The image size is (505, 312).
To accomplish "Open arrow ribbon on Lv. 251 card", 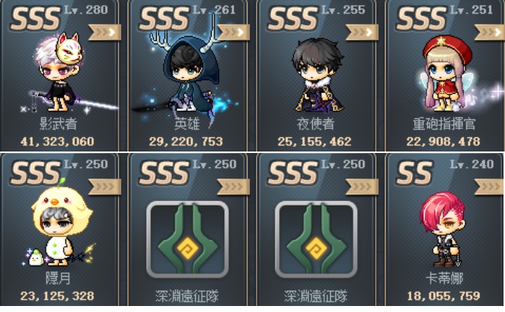I will click(490, 32).
